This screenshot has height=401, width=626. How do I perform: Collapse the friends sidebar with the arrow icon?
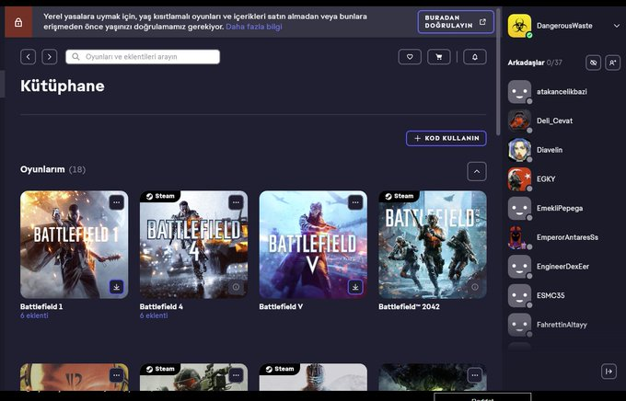(609, 372)
